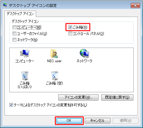Image resolution: width=143 pixels, height=128 pixels.
Task: Select the ごみ箱 (空) empty bin icon
Action: coord(55,76)
